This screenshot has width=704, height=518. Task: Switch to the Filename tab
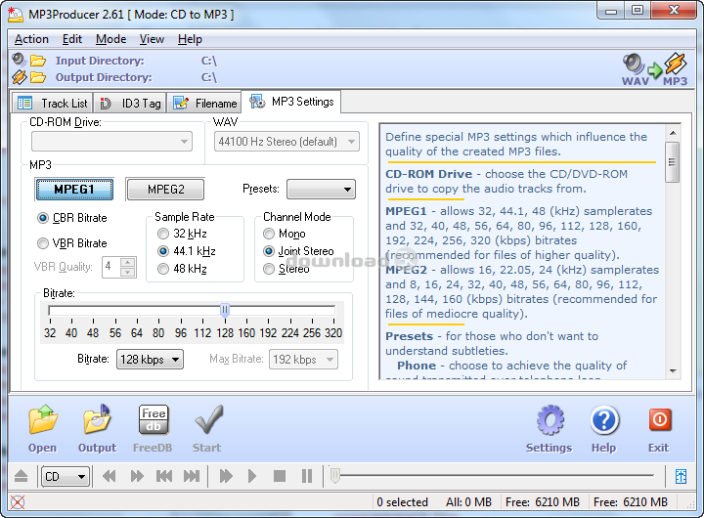click(204, 104)
